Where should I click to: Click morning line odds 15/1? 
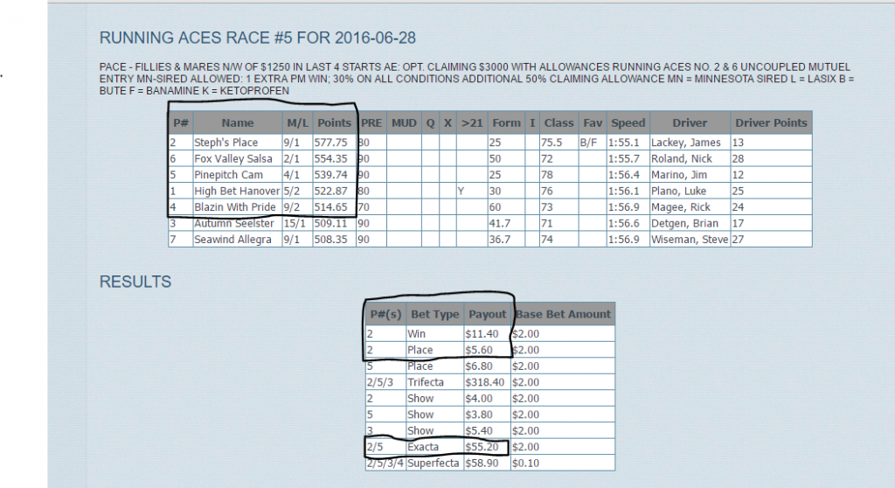point(295,223)
